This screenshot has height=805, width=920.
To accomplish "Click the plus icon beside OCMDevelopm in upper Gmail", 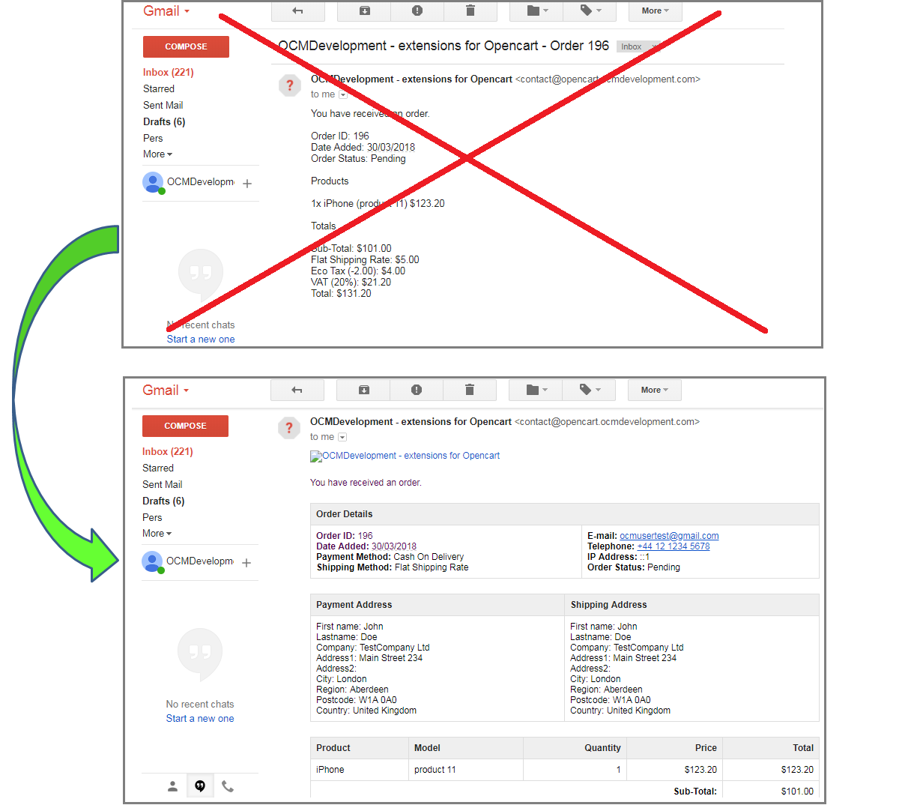I will [247, 184].
